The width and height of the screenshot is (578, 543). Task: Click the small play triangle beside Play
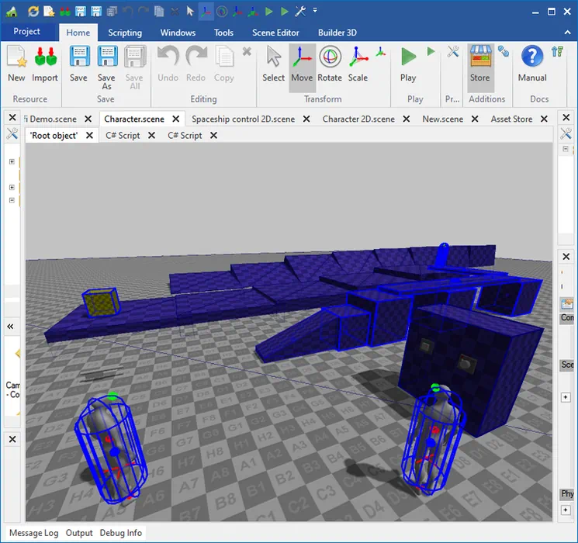coord(431,52)
